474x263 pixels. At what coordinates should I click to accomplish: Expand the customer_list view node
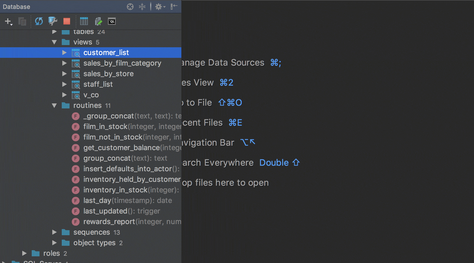pyautogui.click(x=65, y=52)
